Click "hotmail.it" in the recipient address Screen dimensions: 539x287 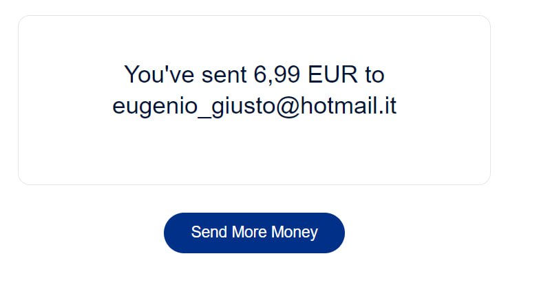click(348, 105)
